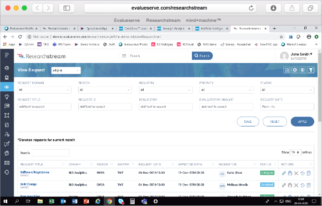Open Google Chrome from the Windows taskbar
This screenshot has height=206, width=322.
point(109,201)
